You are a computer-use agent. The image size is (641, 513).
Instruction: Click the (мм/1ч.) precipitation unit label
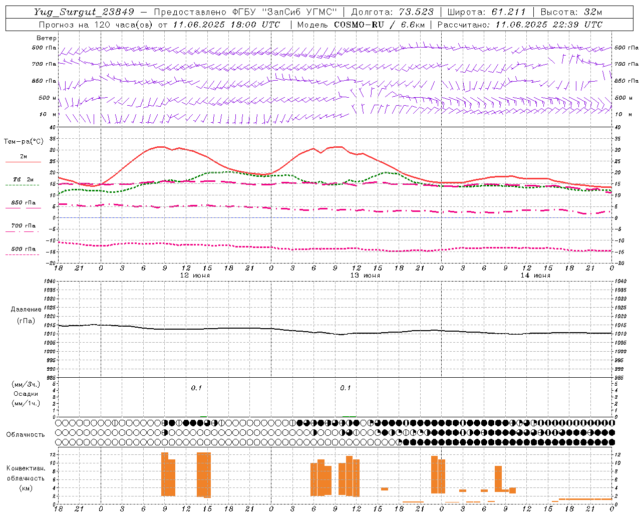click(26, 403)
